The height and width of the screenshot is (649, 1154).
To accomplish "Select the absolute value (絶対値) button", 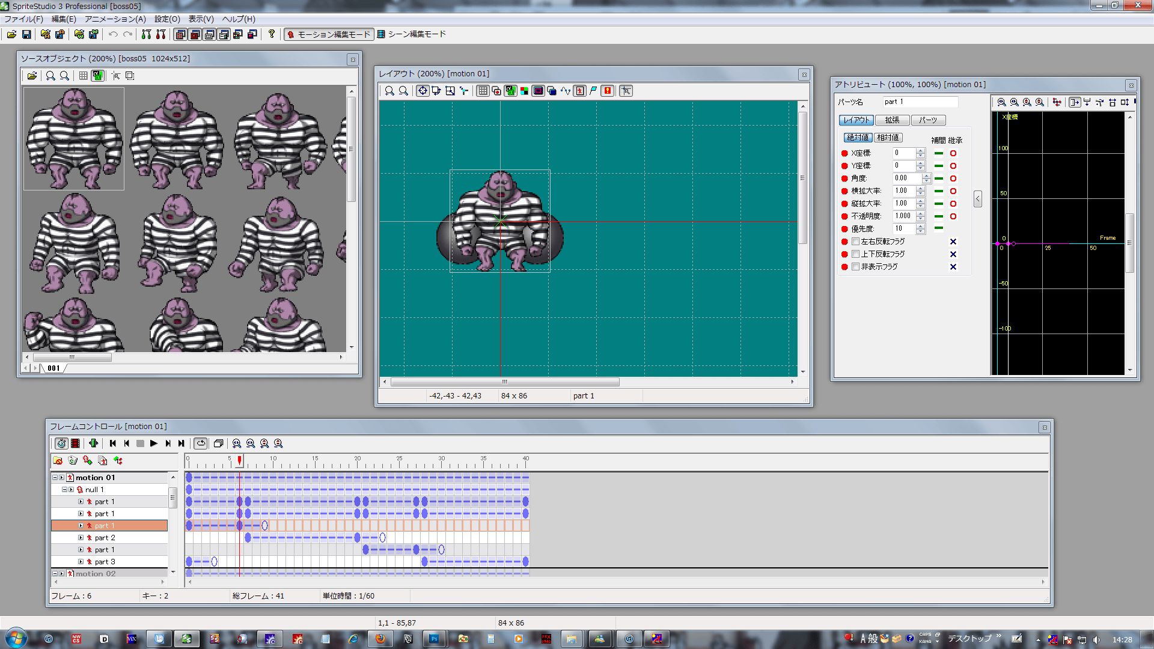I will pyautogui.click(x=858, y=138).
